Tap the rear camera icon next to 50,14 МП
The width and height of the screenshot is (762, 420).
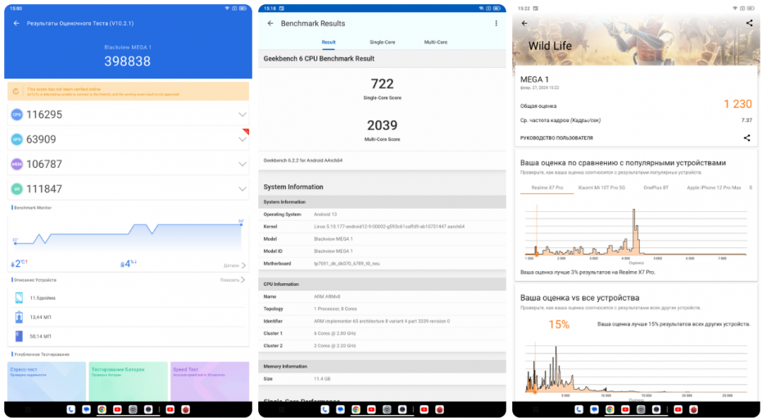point(19,336)
